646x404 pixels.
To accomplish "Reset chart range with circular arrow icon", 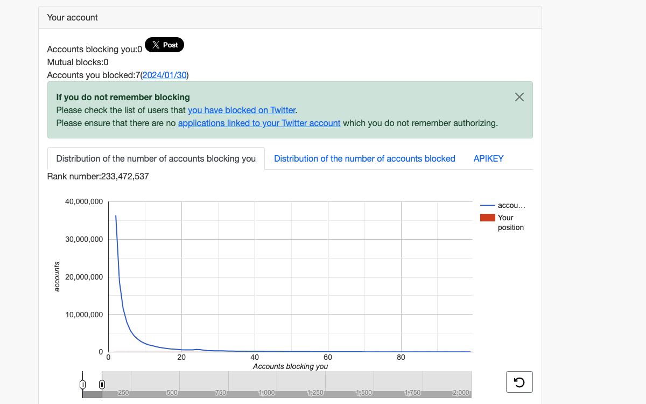I will click(519, 382).
